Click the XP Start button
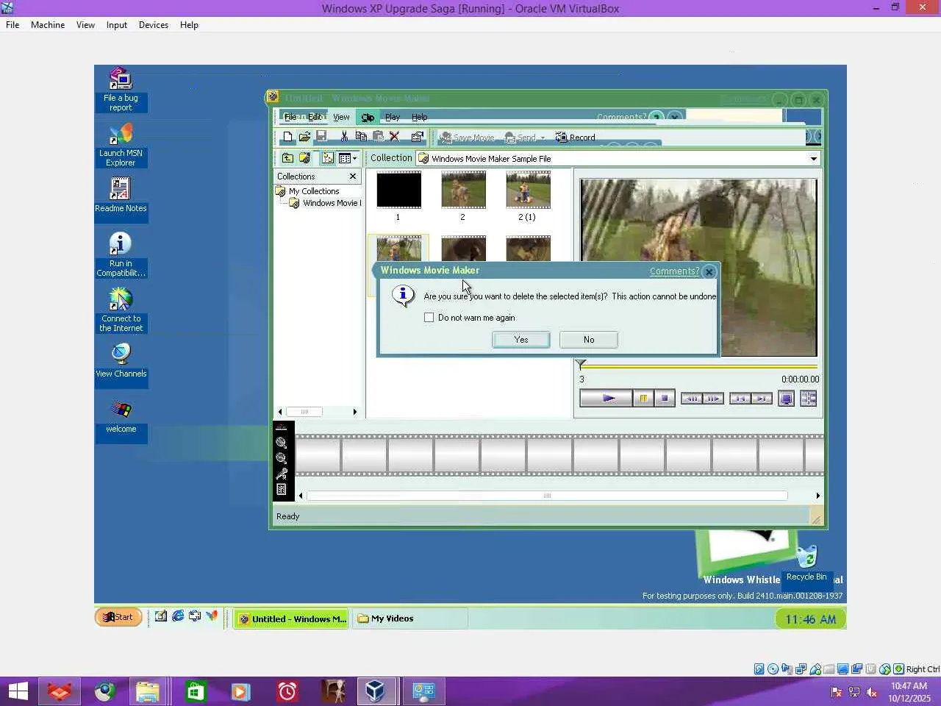This screenshot has width=941, height=706. click(118, 618)
